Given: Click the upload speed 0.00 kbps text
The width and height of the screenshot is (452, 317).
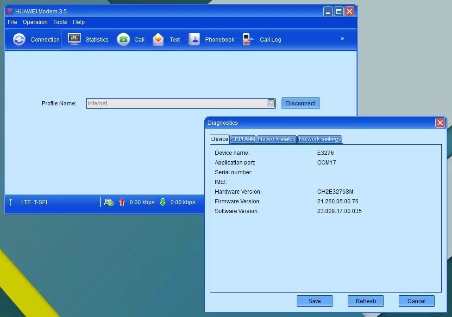Looking at the screenshot, I should (142, 202).
